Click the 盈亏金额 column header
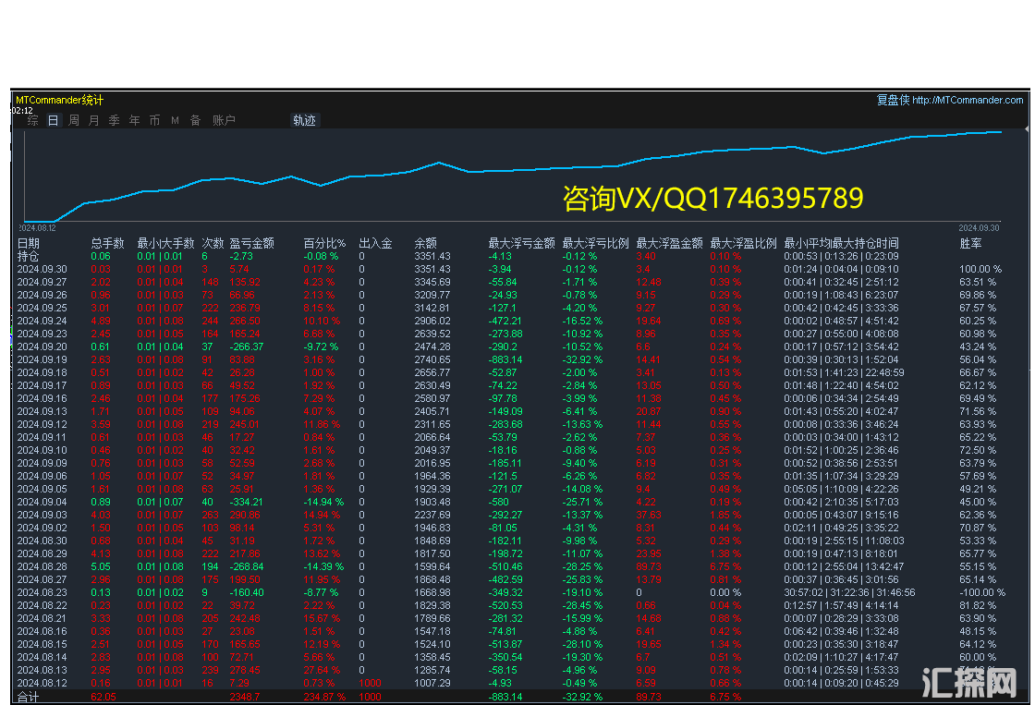 pos(251,244)
